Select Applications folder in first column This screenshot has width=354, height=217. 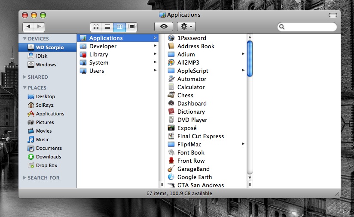click(x=118, y=38)
